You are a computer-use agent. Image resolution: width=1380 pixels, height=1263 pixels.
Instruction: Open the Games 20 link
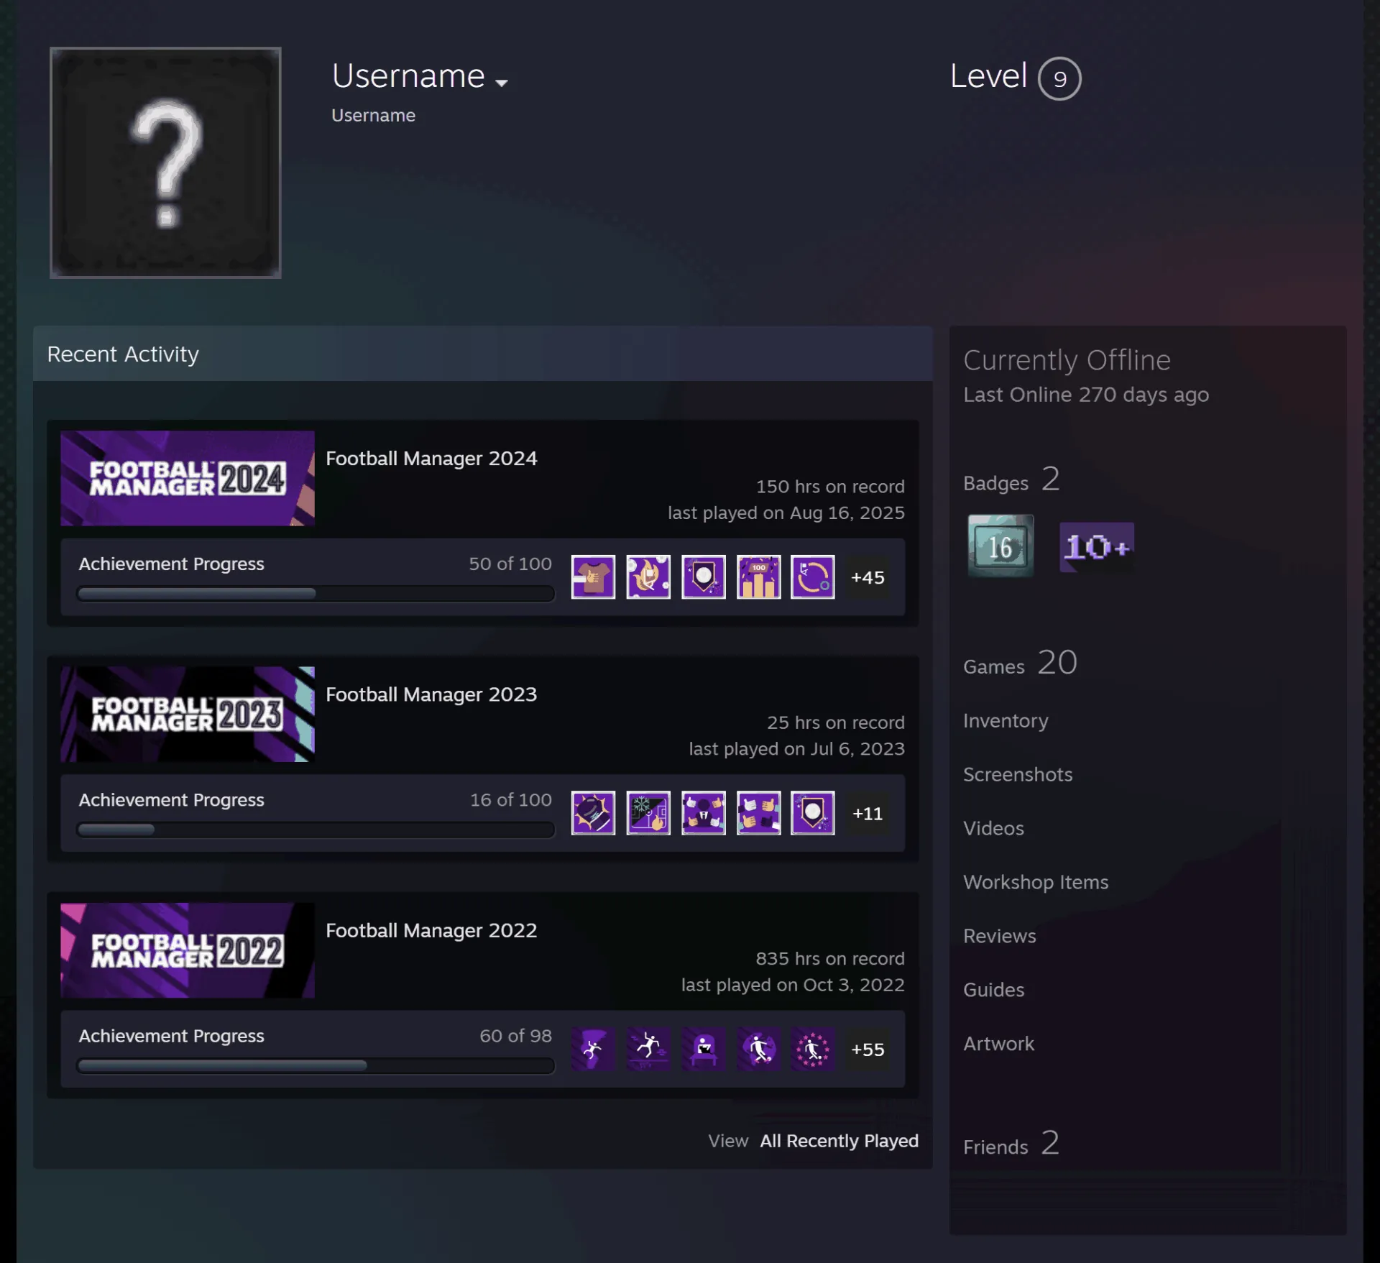tap(1020, 663)
